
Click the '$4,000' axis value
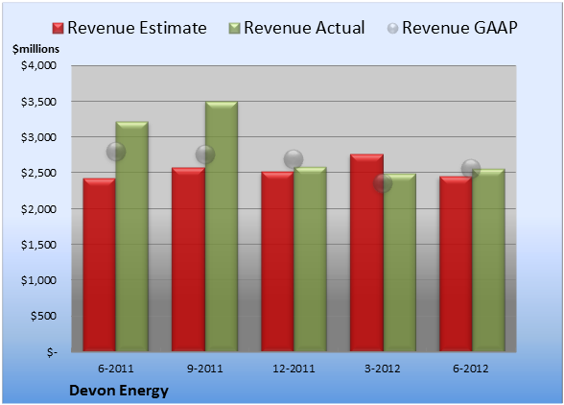coord(38,65)
